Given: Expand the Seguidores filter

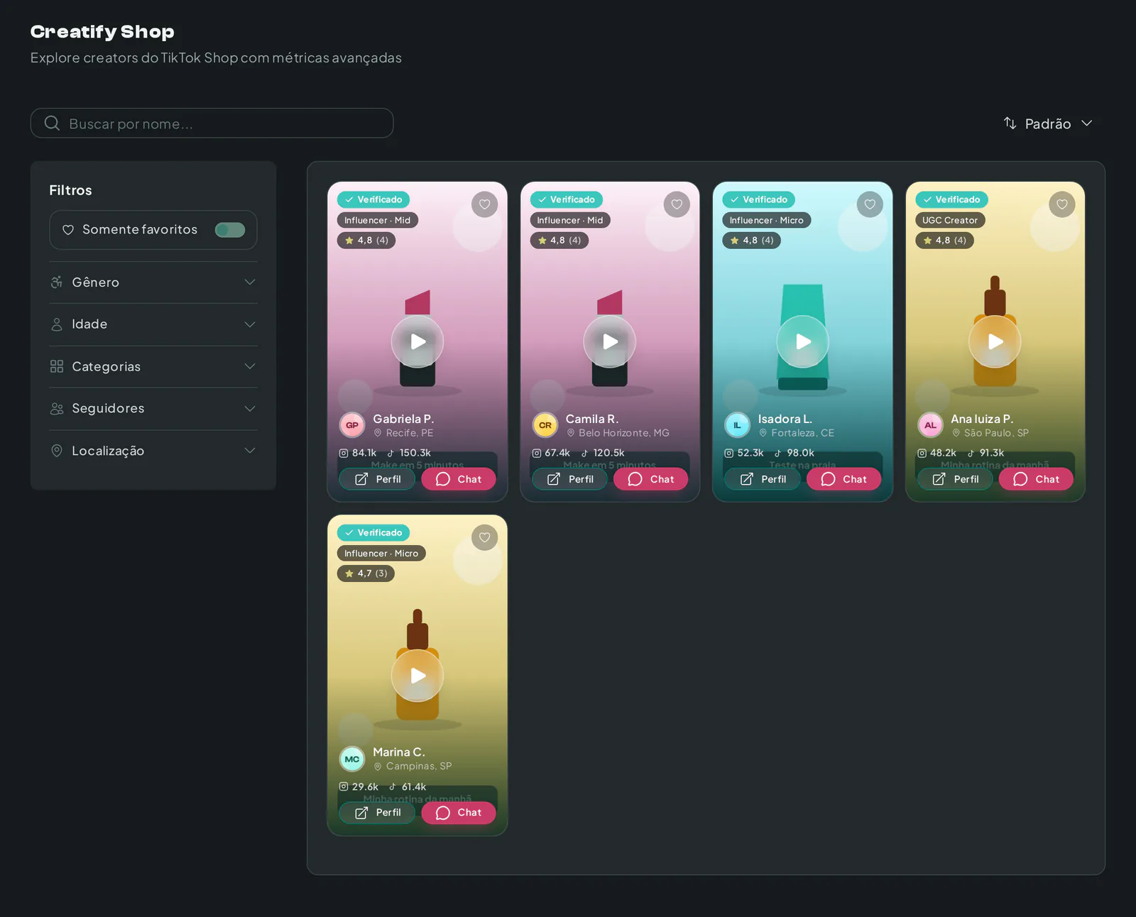Looking at the screenshot, I should click(153, 409).
